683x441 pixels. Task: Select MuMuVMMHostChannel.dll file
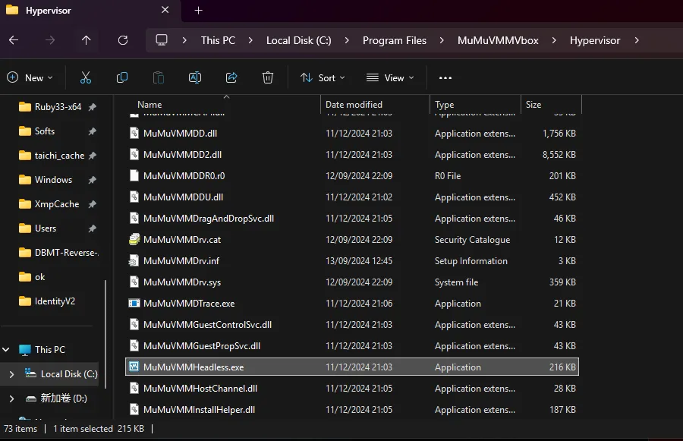352,389
